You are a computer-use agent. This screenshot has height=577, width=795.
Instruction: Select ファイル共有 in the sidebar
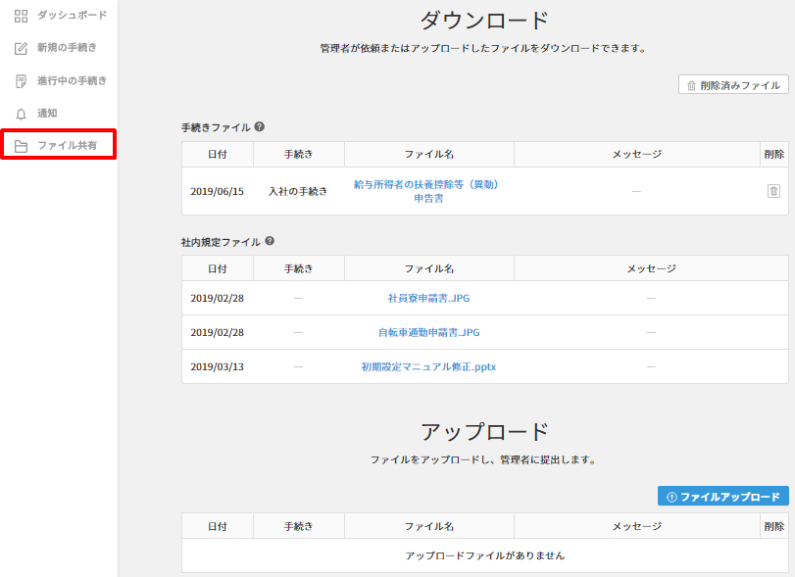coord(67,146)
